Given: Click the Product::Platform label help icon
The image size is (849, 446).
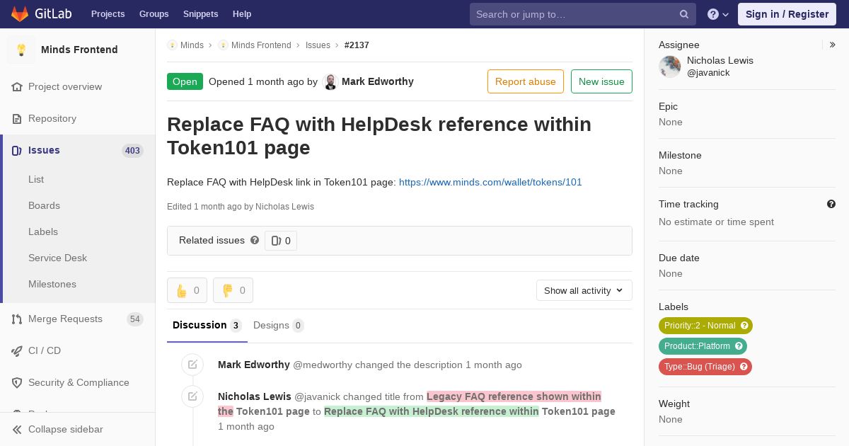Looking at the screenshot, I should [x=739, y=346].
